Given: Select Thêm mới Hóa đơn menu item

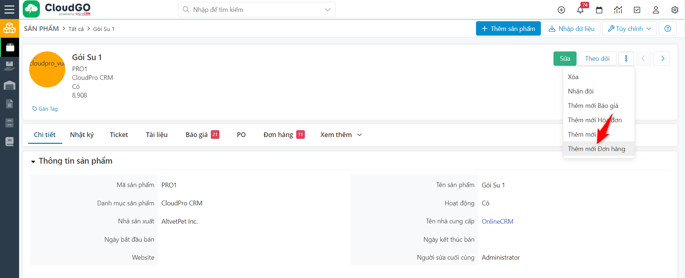Looking at the screenshot, I should pyautogui.click(x=599, y=120).
